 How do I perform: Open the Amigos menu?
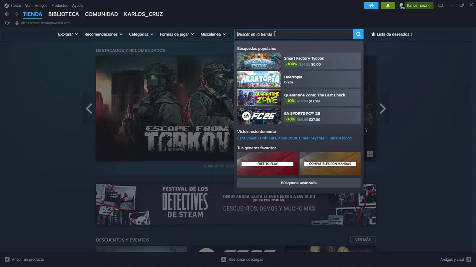(41, 6)
